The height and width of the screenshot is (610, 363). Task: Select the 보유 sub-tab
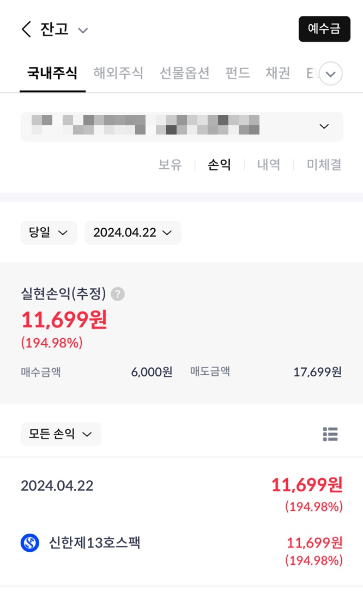coord(170,164)
